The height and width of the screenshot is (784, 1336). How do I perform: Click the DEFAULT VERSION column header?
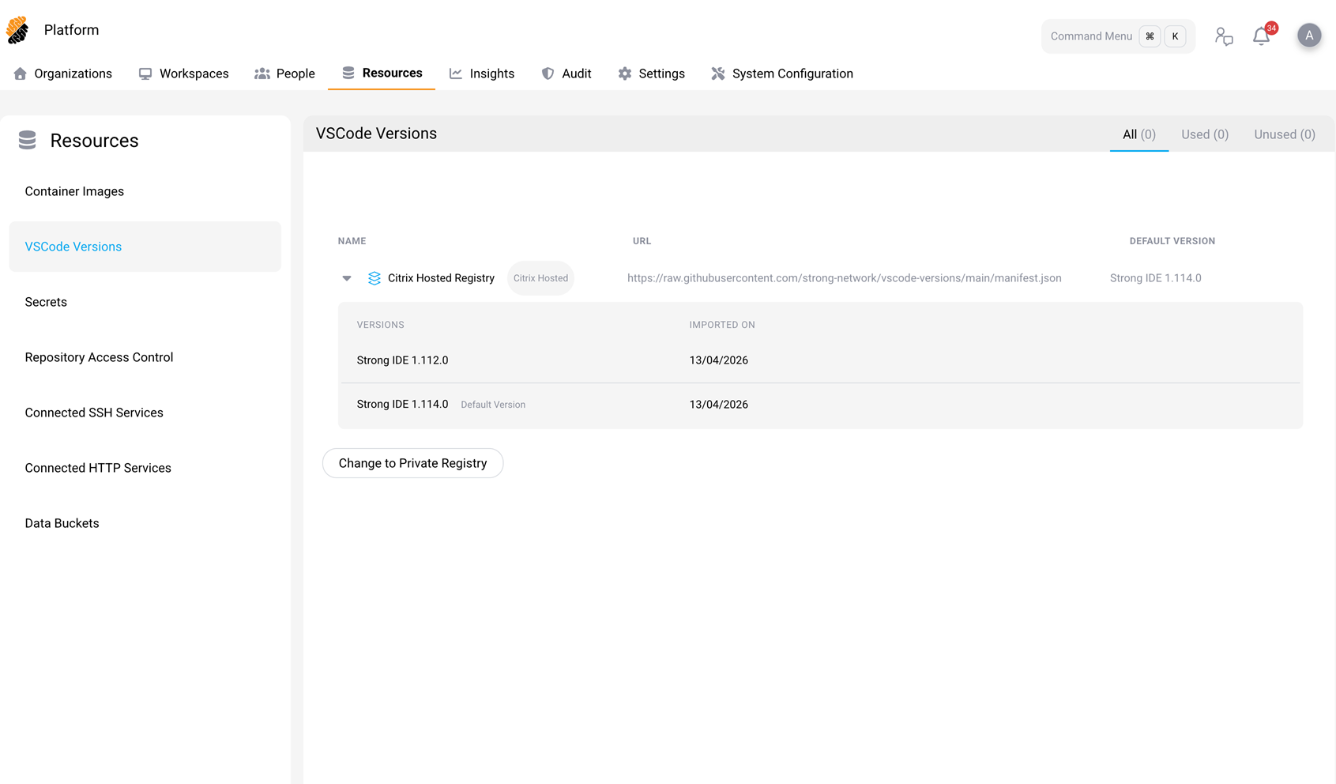click(1172, 241)
